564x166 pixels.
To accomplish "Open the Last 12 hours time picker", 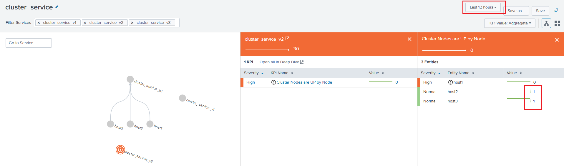I will click(483, 7).
